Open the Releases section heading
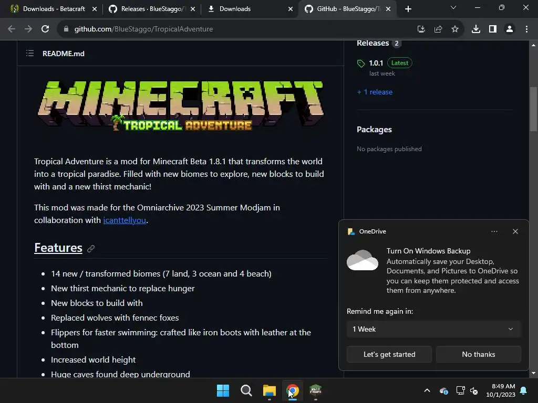 tap(373, 43)
